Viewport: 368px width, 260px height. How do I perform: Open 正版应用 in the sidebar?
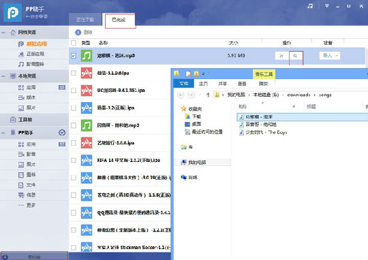pos(35,54)
